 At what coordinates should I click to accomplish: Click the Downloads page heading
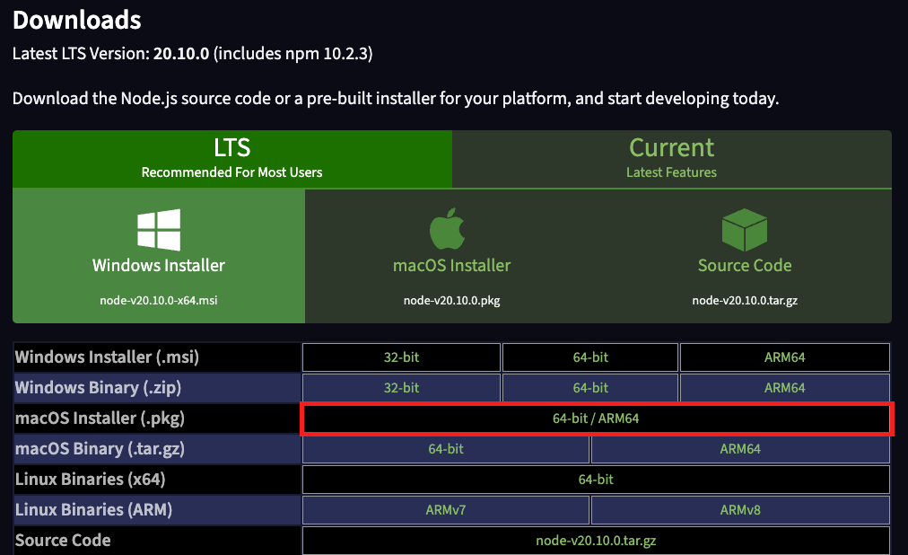pos(77,21)
